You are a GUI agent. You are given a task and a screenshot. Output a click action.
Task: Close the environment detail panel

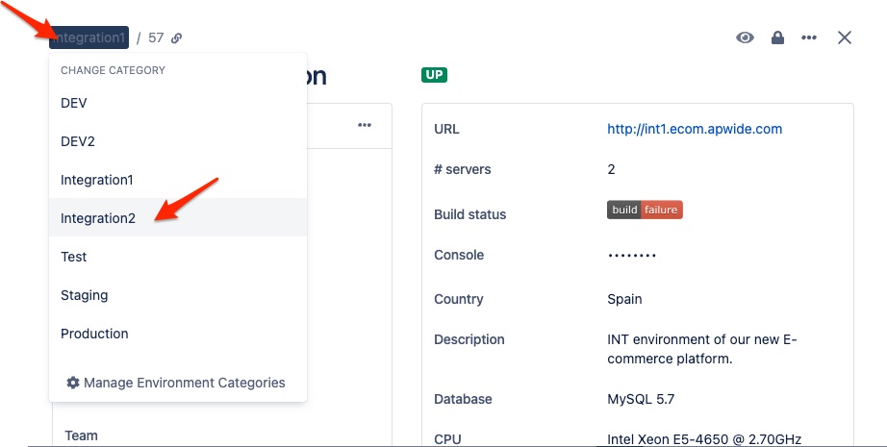click(845, 37)
